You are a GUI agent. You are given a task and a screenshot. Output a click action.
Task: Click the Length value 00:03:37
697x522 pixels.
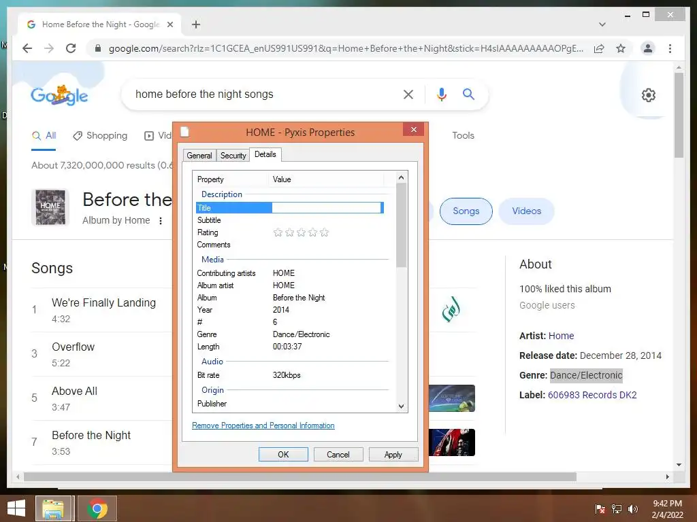[287, 347]
